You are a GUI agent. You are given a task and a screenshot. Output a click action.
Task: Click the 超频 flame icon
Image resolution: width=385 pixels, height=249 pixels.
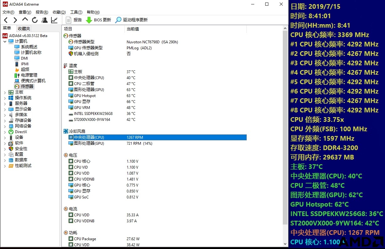17,69
